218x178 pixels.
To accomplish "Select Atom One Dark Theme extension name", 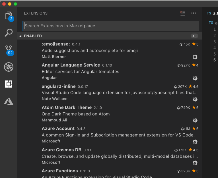I will point(67,107).
